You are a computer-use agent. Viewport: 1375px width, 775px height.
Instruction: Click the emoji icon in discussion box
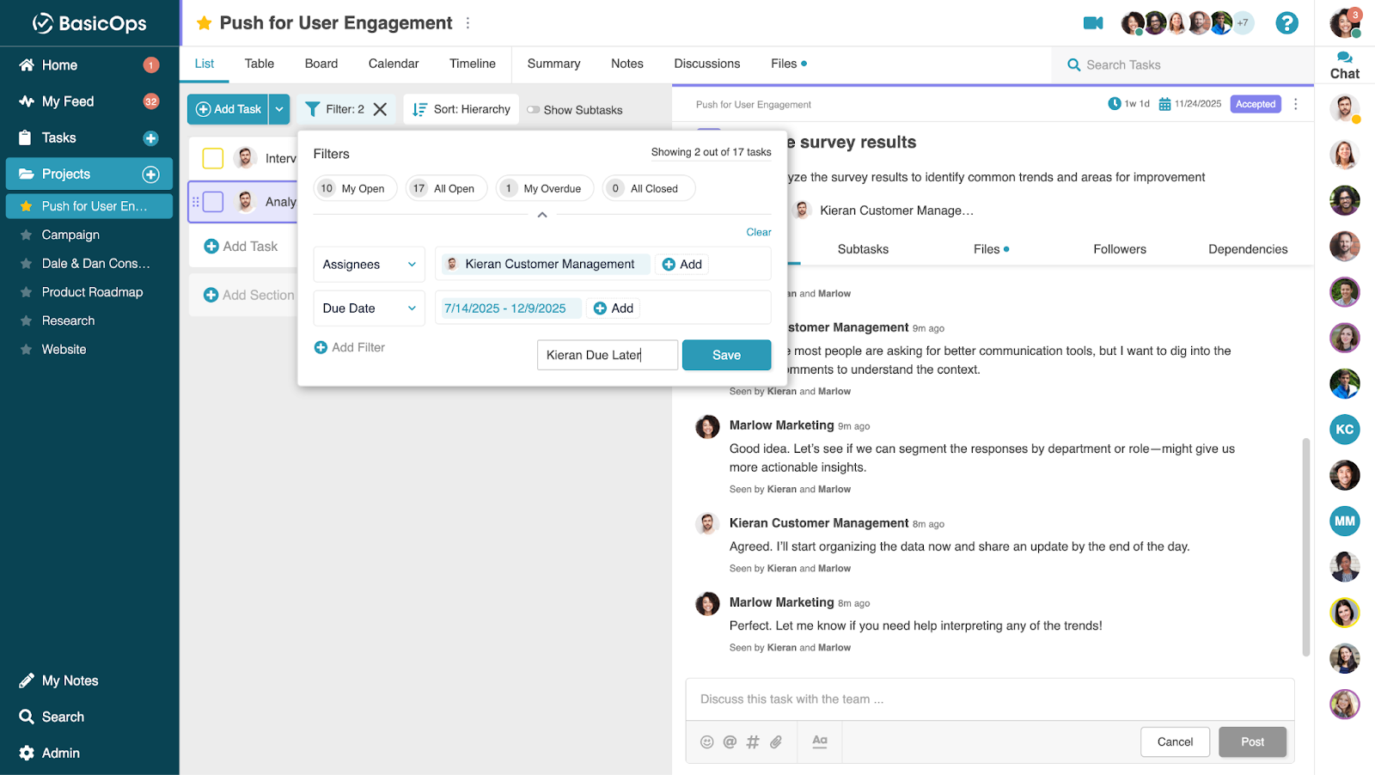(706, 742)
